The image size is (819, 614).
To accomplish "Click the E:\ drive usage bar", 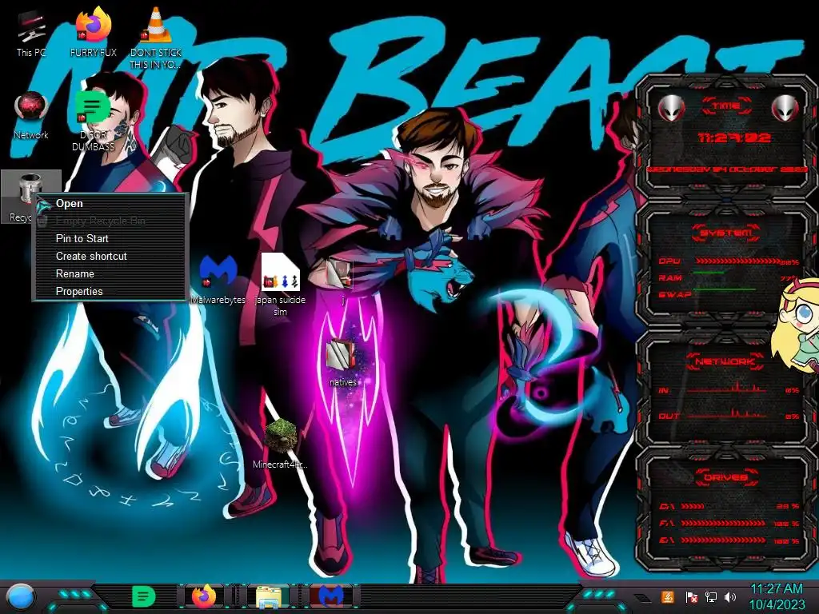I will click(723, 540).
